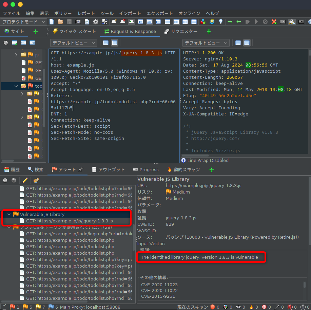Click the check for updates refresh icon

click(x=212, y=22)
